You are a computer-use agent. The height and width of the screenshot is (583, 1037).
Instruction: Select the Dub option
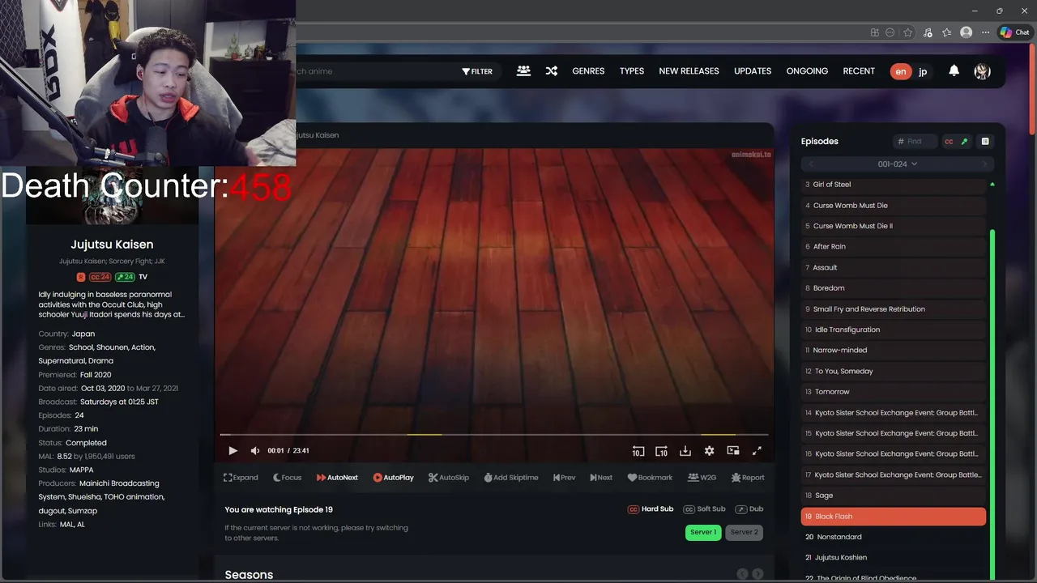pos(749,509)
